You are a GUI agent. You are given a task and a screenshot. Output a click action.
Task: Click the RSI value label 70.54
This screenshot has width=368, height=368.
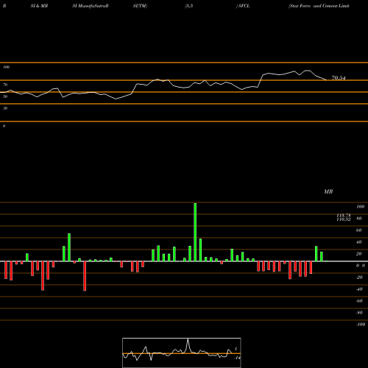339,78
